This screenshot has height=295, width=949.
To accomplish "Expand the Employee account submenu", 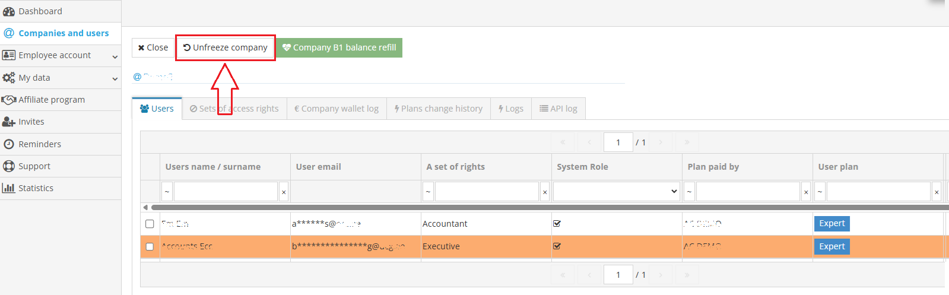I will pyautogui.click(x=115, y=56).
